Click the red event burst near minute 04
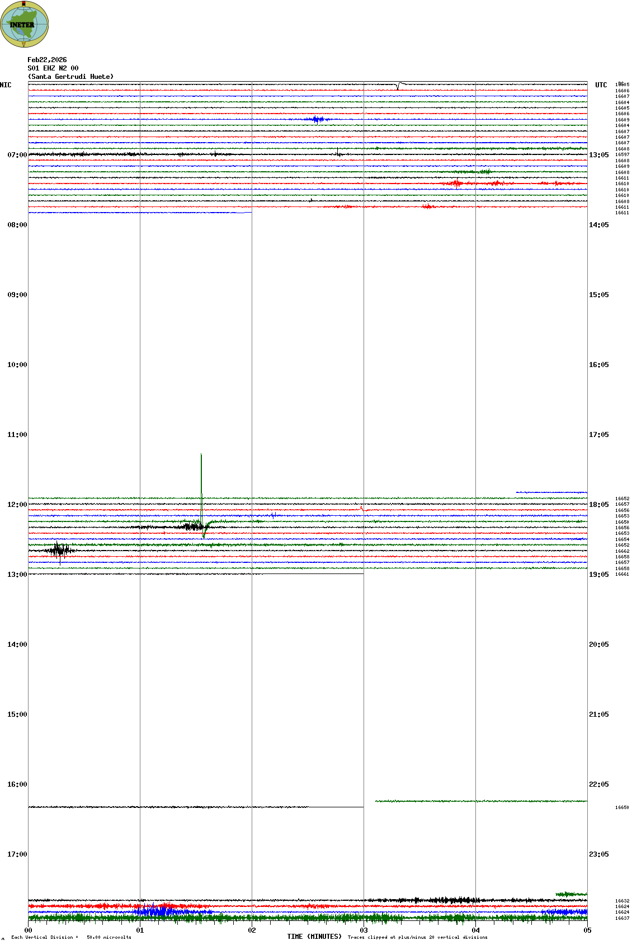Viewport: 632px width, 945px height. pos(457,183)
